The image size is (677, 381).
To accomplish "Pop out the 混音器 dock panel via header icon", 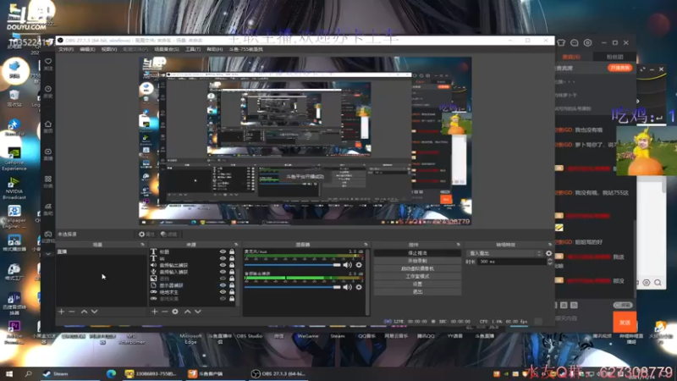I will 366,245.
